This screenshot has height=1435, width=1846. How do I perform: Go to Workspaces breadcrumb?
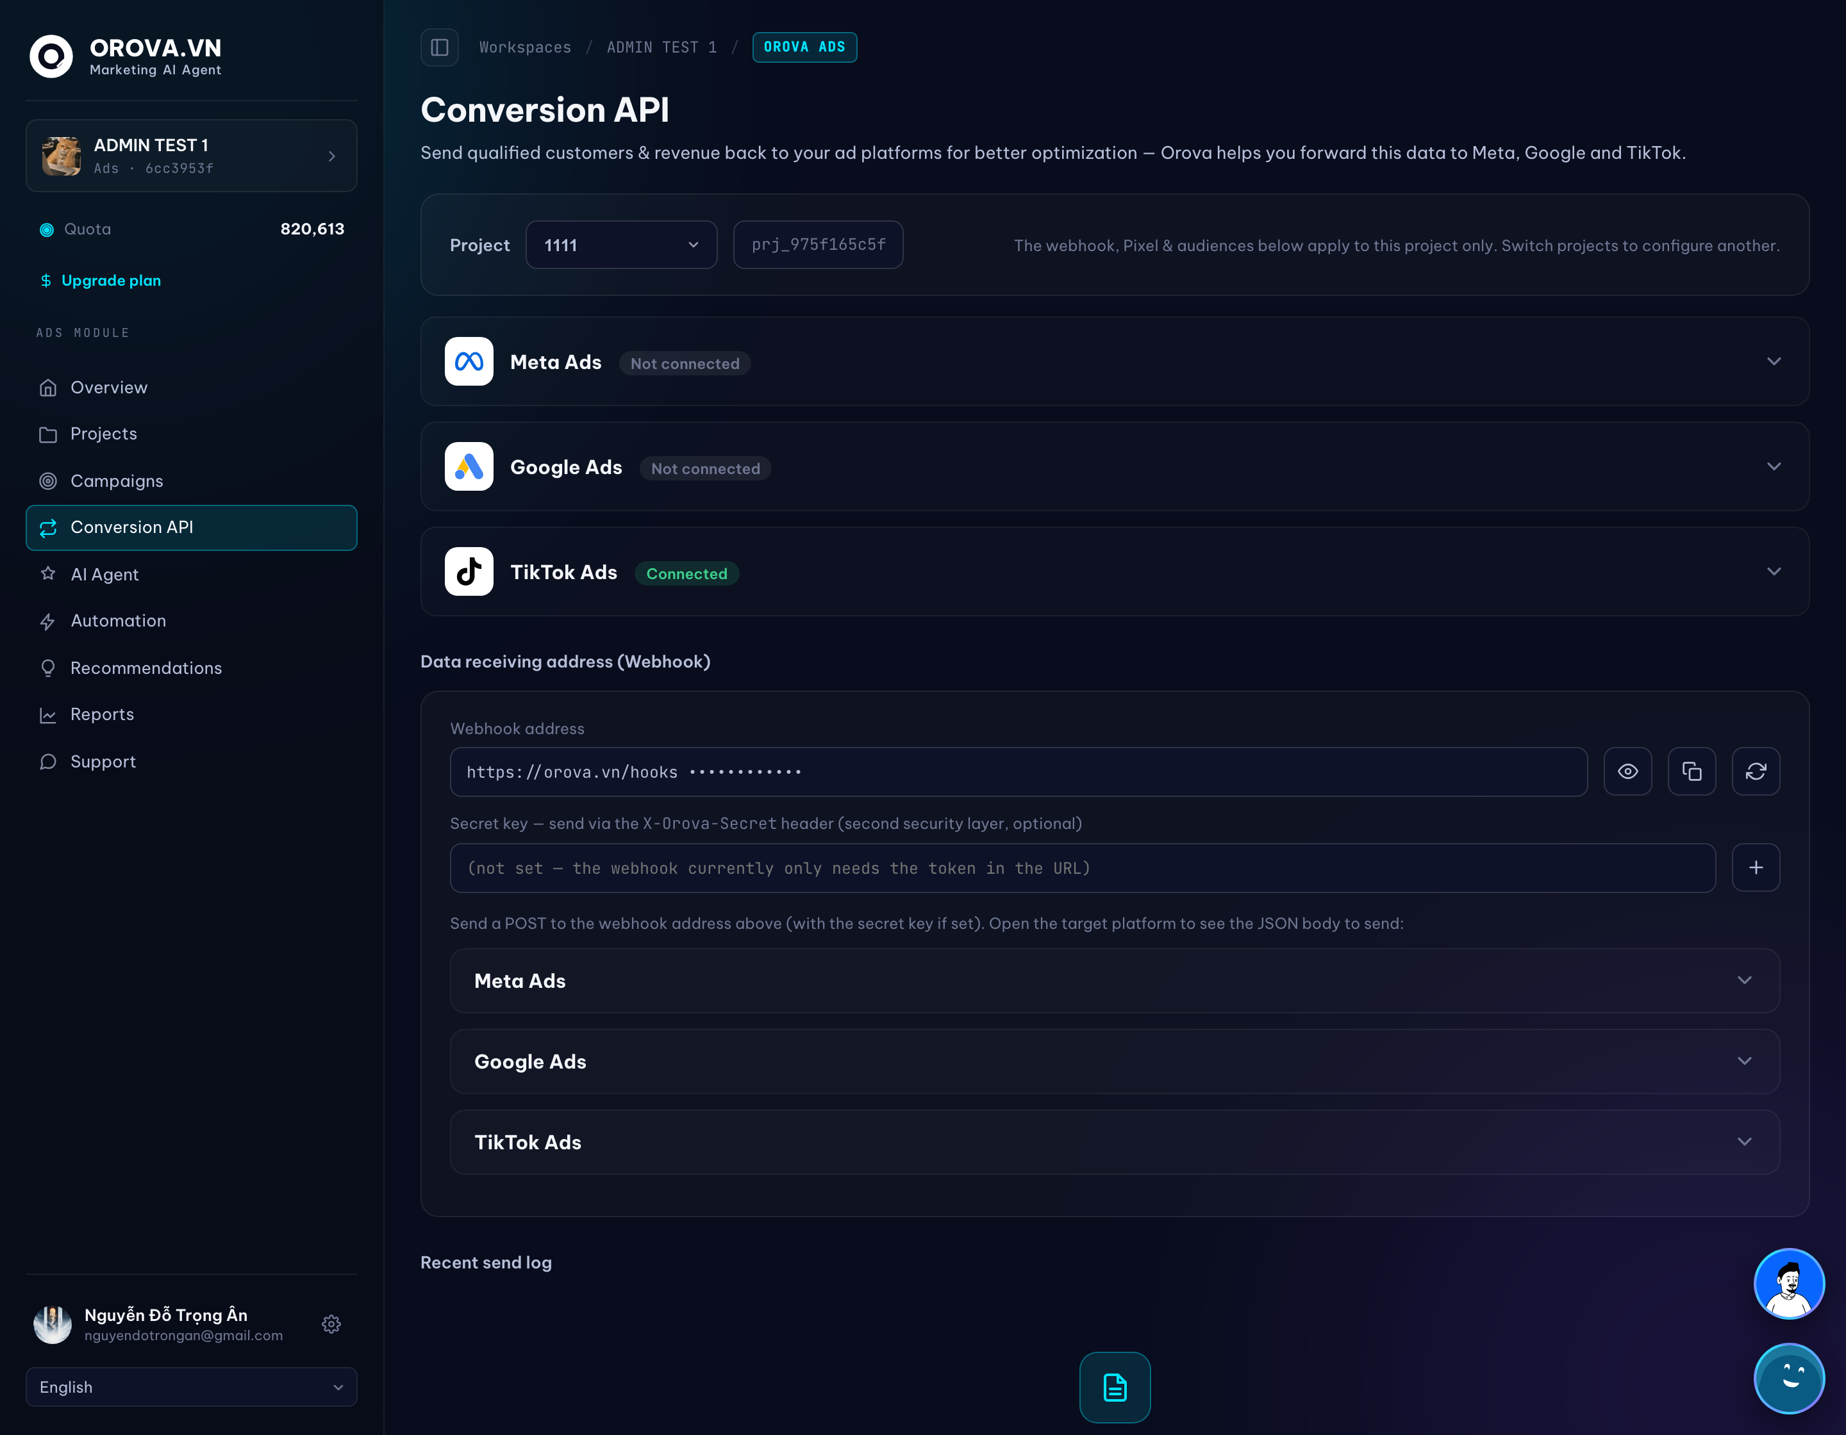click(525, 47)
